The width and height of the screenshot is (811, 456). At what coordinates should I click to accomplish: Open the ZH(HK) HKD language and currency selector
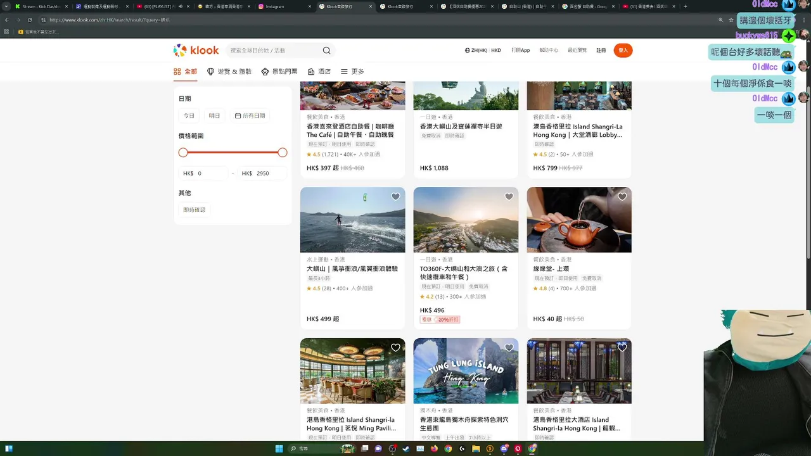click(x=483, y=50)
